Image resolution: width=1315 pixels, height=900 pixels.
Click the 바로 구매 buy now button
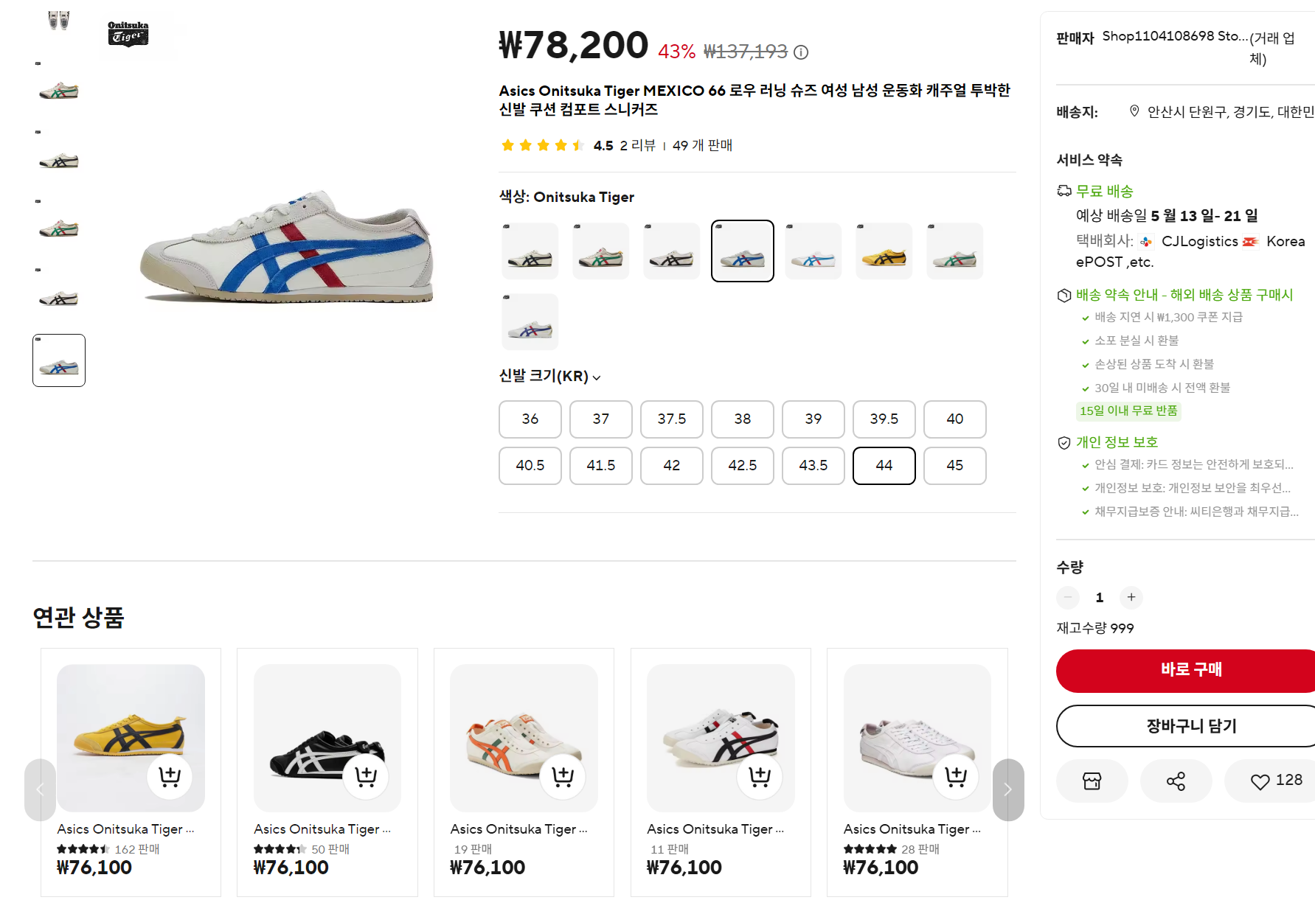click(1186, 670)
